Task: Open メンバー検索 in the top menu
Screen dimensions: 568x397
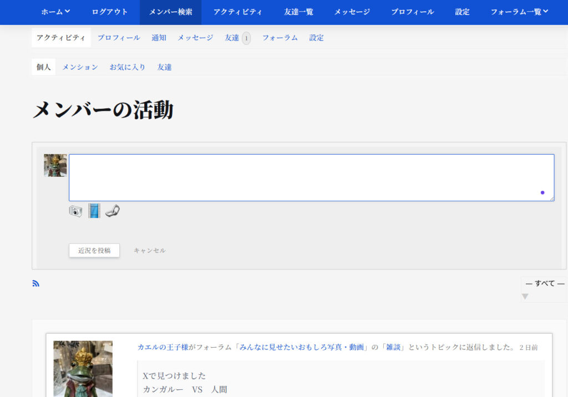Action: point(170,11)
